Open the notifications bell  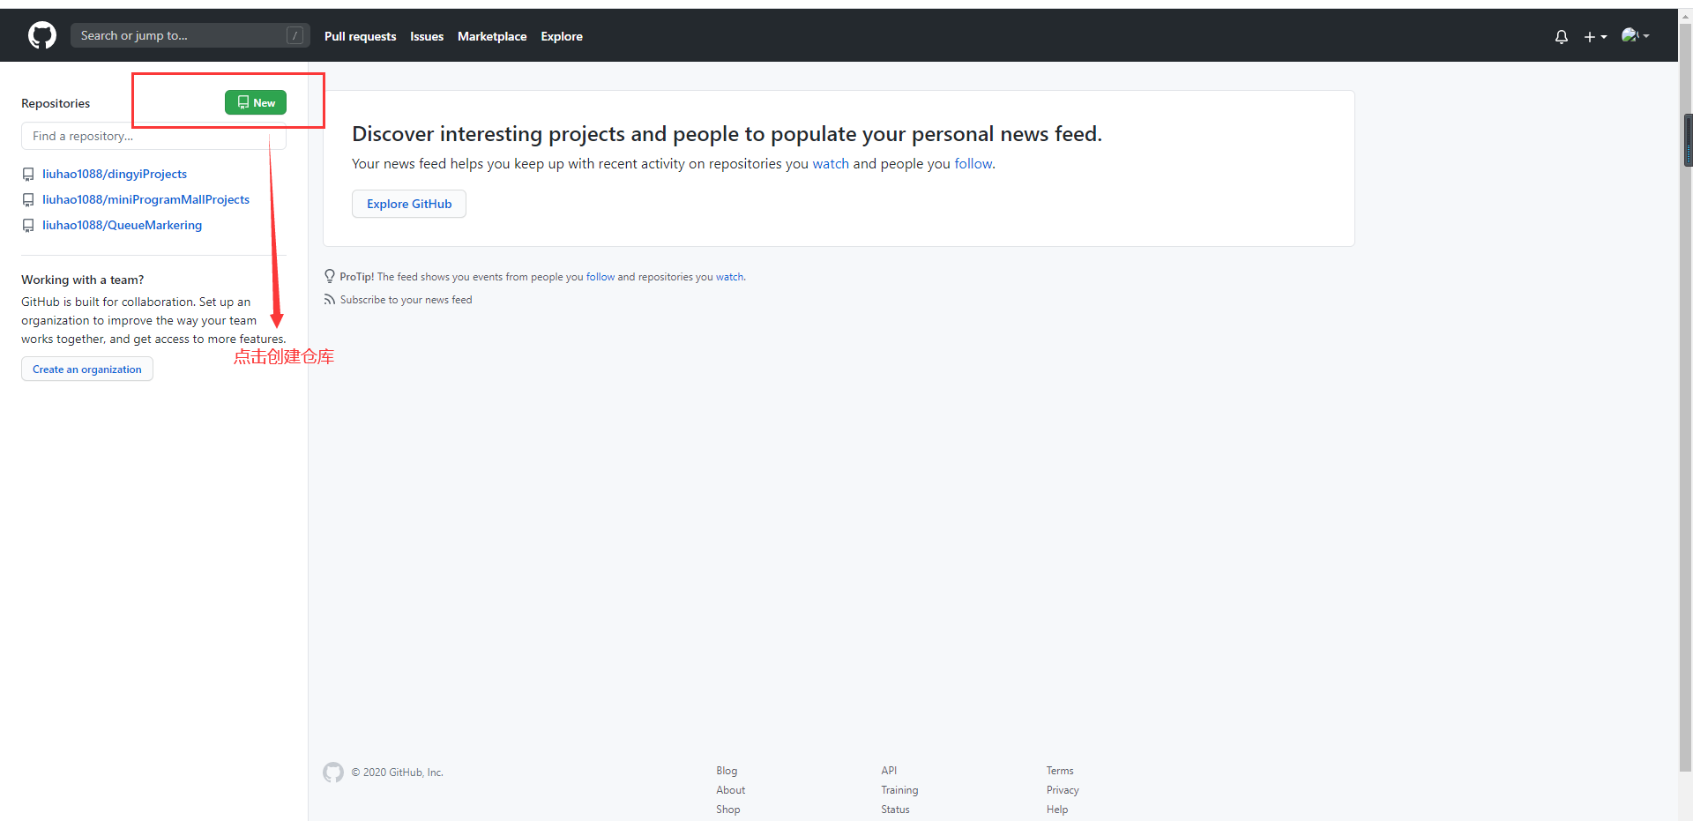[x=1562, y=36]
